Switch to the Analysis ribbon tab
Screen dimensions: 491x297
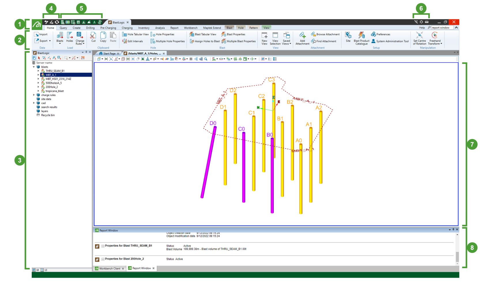(x=160, y=28)
